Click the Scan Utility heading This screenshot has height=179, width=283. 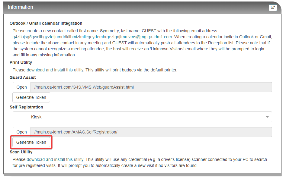click(x=21, y=152)
